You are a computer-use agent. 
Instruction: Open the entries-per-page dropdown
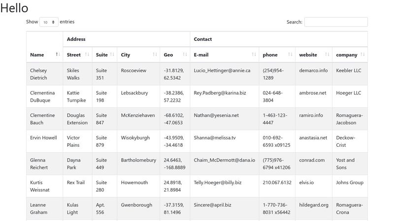point(49,22)
